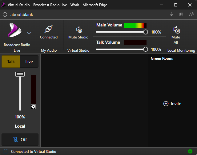Click the Local channel label

(20, 126)
